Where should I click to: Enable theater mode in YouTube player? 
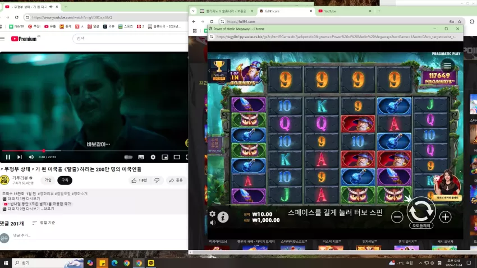point(177,157)
